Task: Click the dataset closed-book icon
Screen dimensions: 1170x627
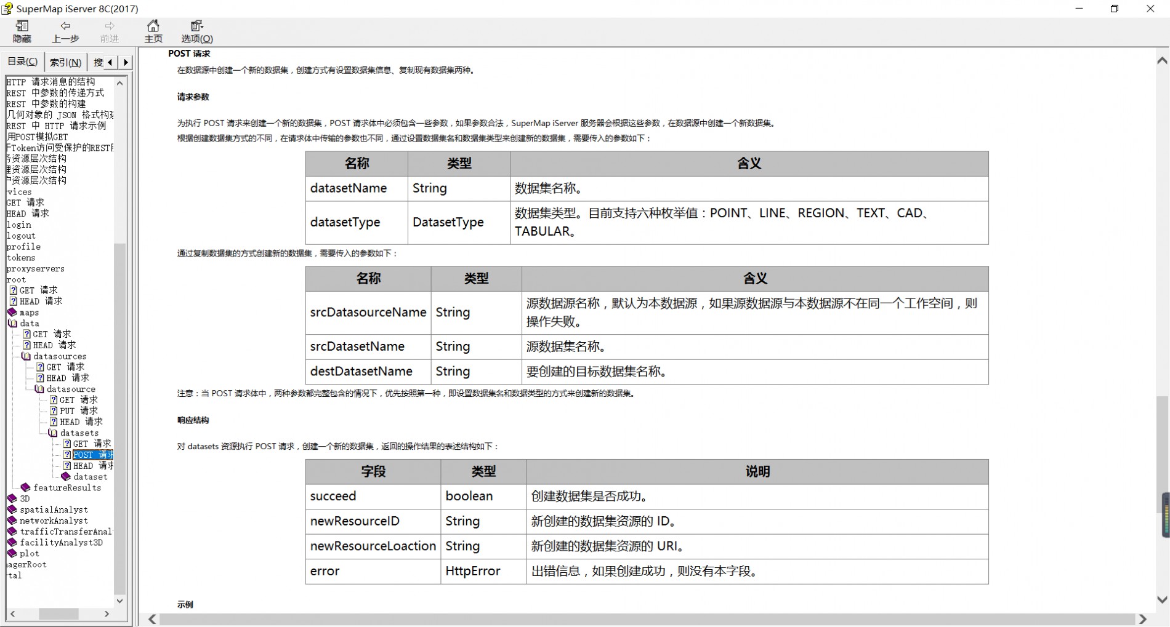Action: [x=66, y=476]
